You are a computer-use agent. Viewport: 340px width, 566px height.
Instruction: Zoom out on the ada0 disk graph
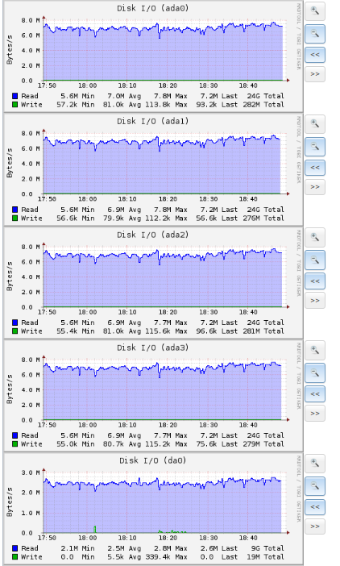(315, 34)
